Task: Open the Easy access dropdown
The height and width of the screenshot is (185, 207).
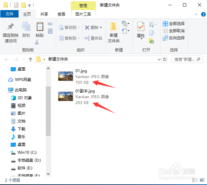Action: [x=125, y=31]
